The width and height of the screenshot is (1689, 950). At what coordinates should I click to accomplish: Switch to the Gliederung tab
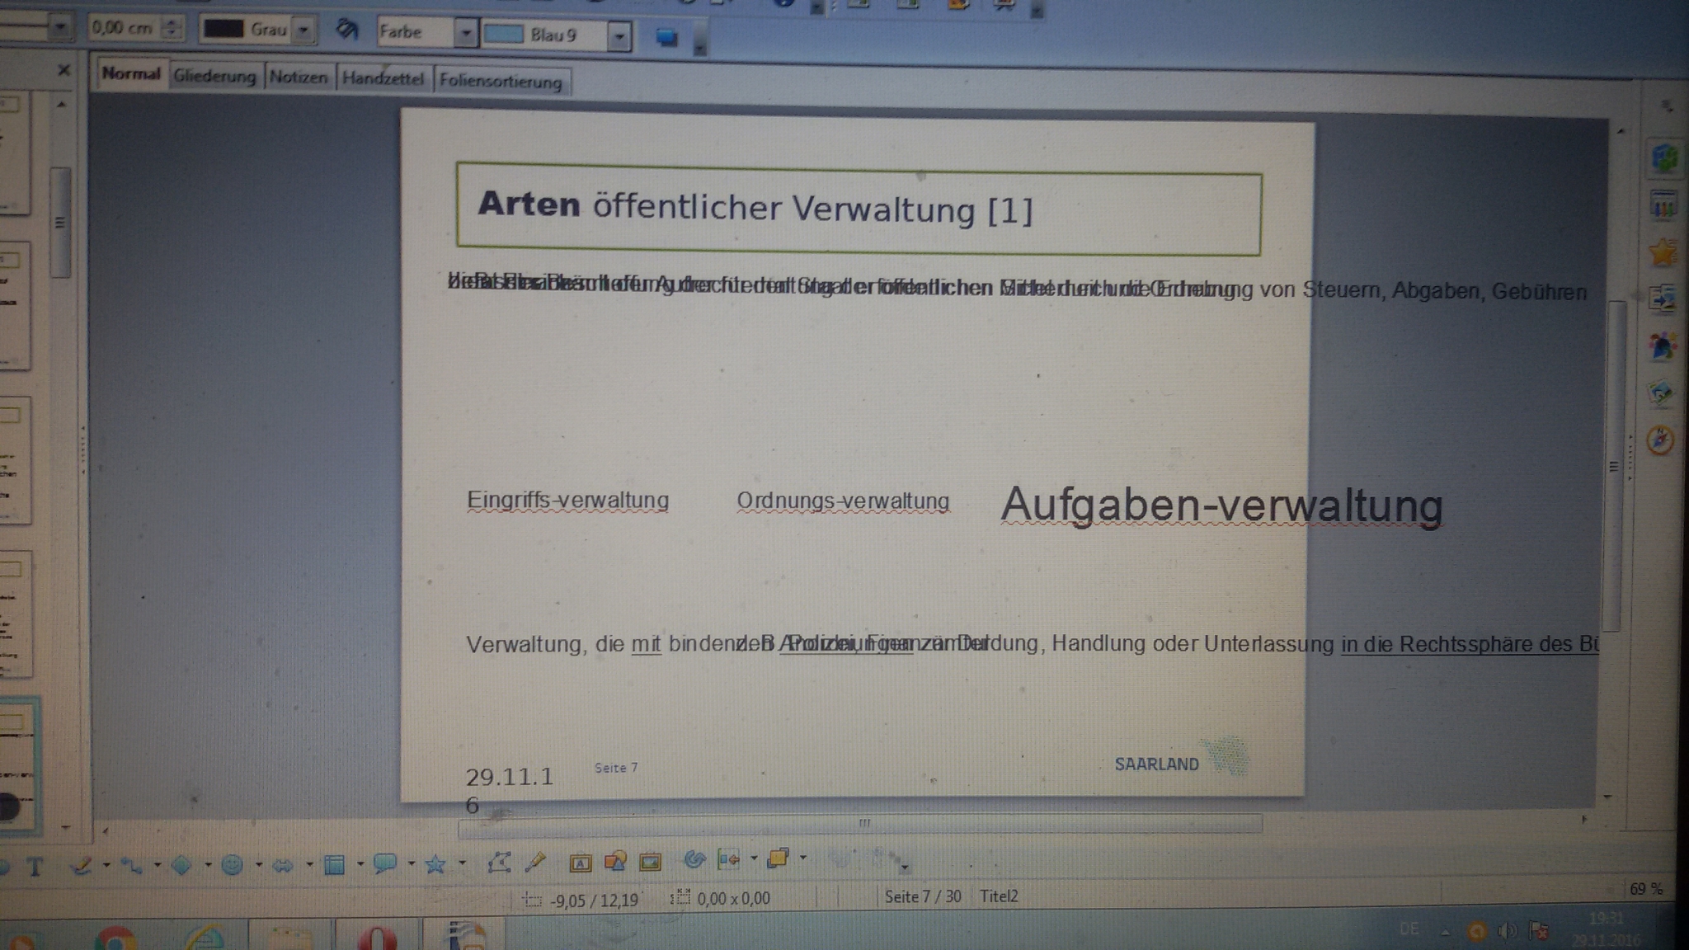214,76
